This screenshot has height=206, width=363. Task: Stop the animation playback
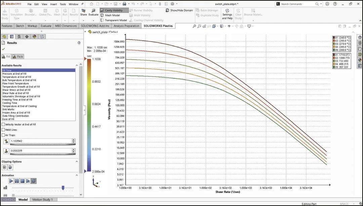click(x=22, y=181)
